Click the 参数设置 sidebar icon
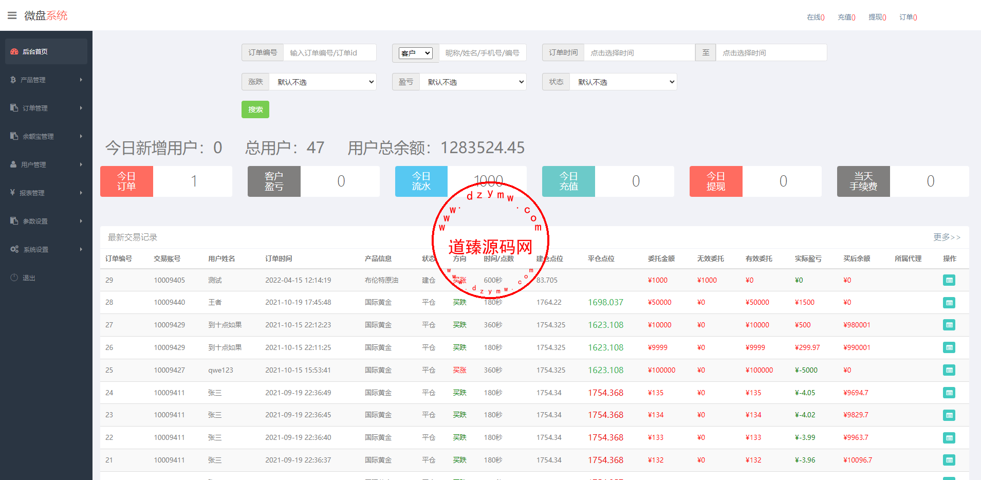Viewport: 981px width, 480px height. pos(14,221)
